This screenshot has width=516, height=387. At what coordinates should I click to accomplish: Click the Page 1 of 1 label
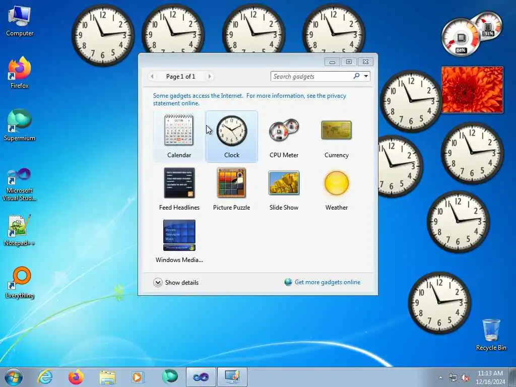pos(181,77)
